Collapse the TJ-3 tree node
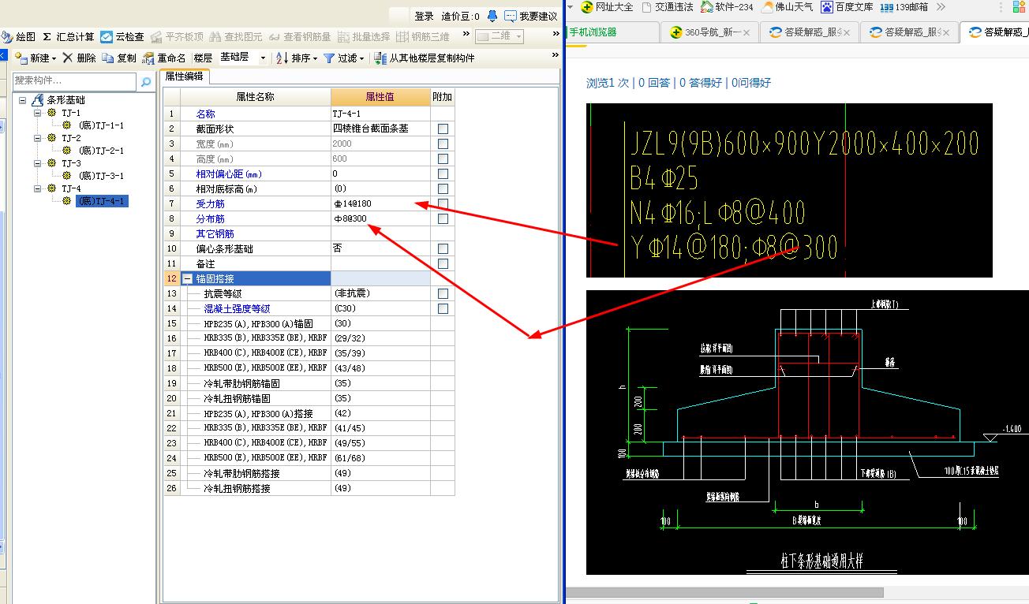 tap(37, 164)
